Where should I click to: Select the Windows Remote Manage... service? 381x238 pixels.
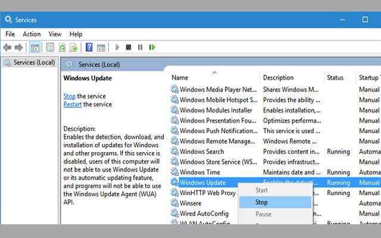[217, 141]
